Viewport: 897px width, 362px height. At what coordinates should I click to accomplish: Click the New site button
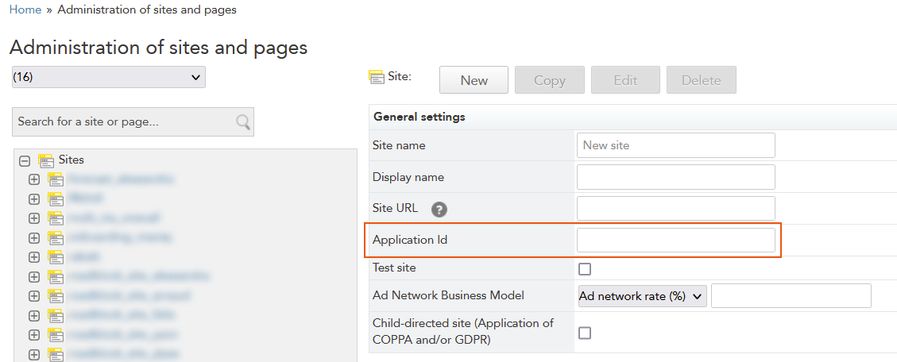point(474,80)
